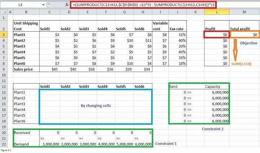
Task: Select column I header
Action: click(160, 12)
